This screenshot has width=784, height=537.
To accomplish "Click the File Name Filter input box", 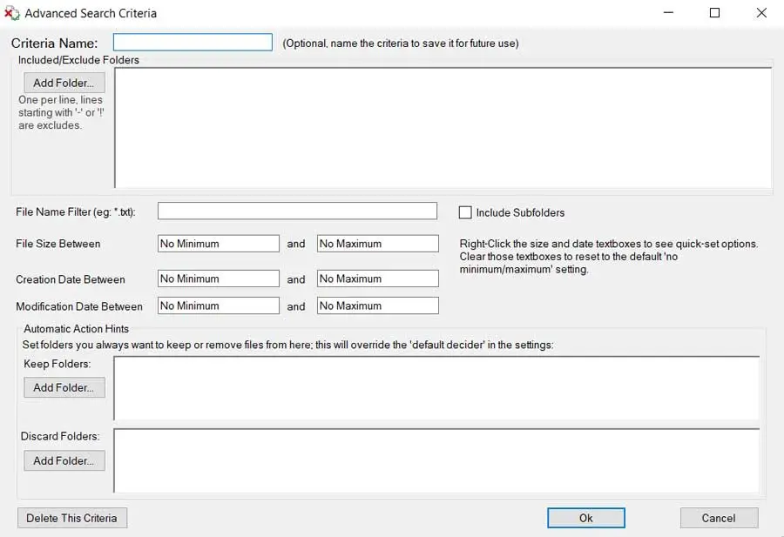I will [x=297, y=211].
